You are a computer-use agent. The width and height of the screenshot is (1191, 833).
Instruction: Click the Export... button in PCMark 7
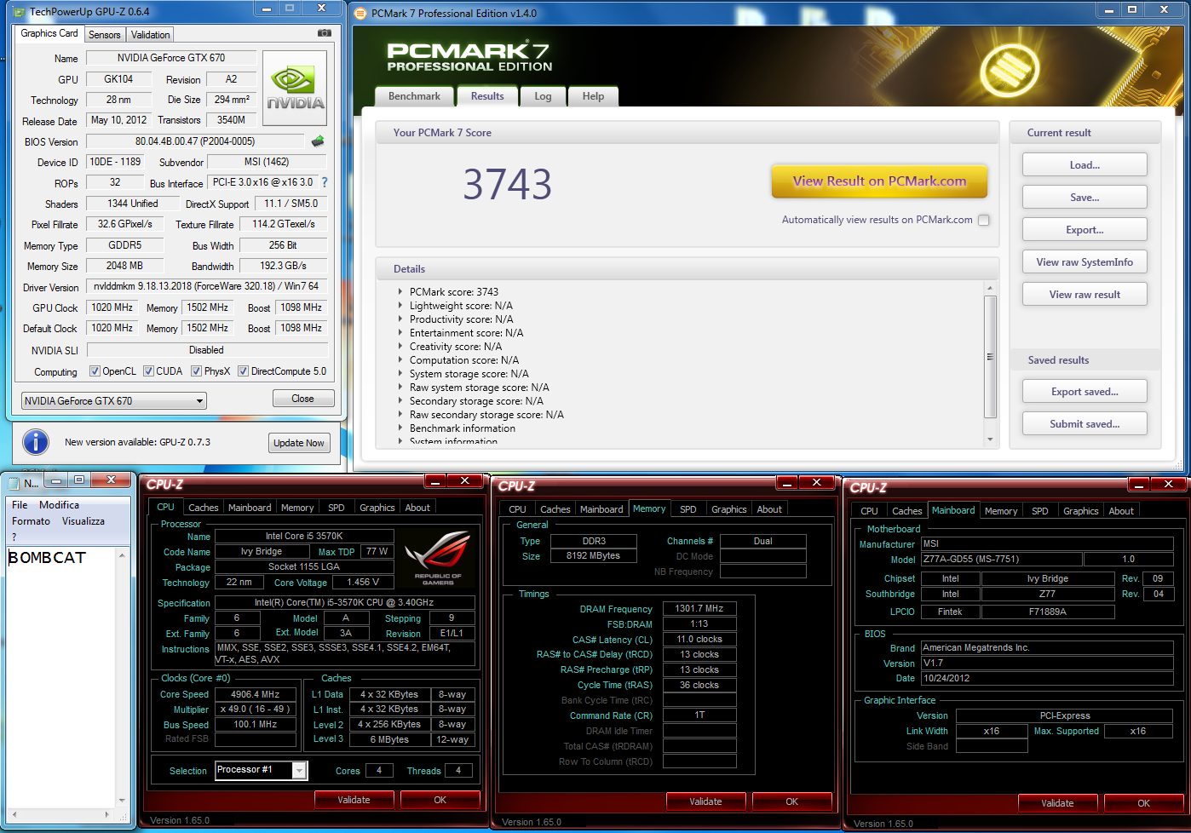point(1085,230)
